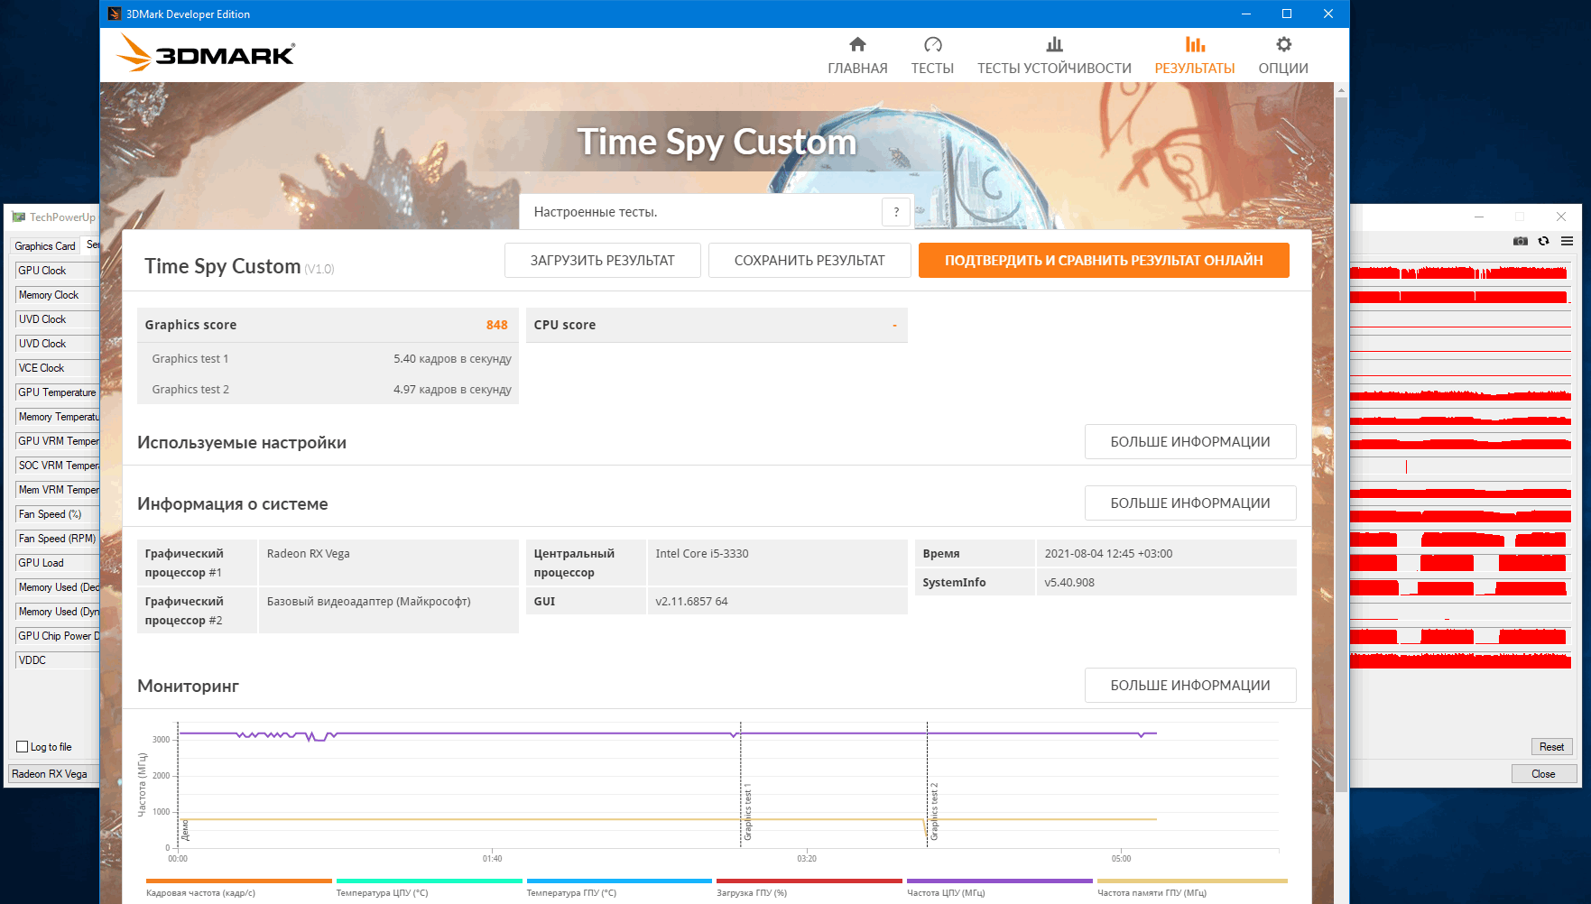This screenshot has width=1591, height=904.
Task: Take a screenshot with GPU-Z camera icon
Action: (x=1521, y=241)
